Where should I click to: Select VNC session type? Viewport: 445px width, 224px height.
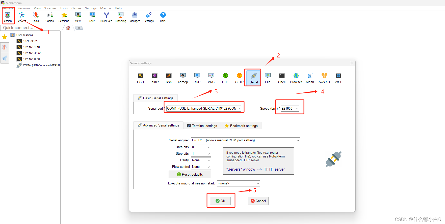tap(211, 78)
